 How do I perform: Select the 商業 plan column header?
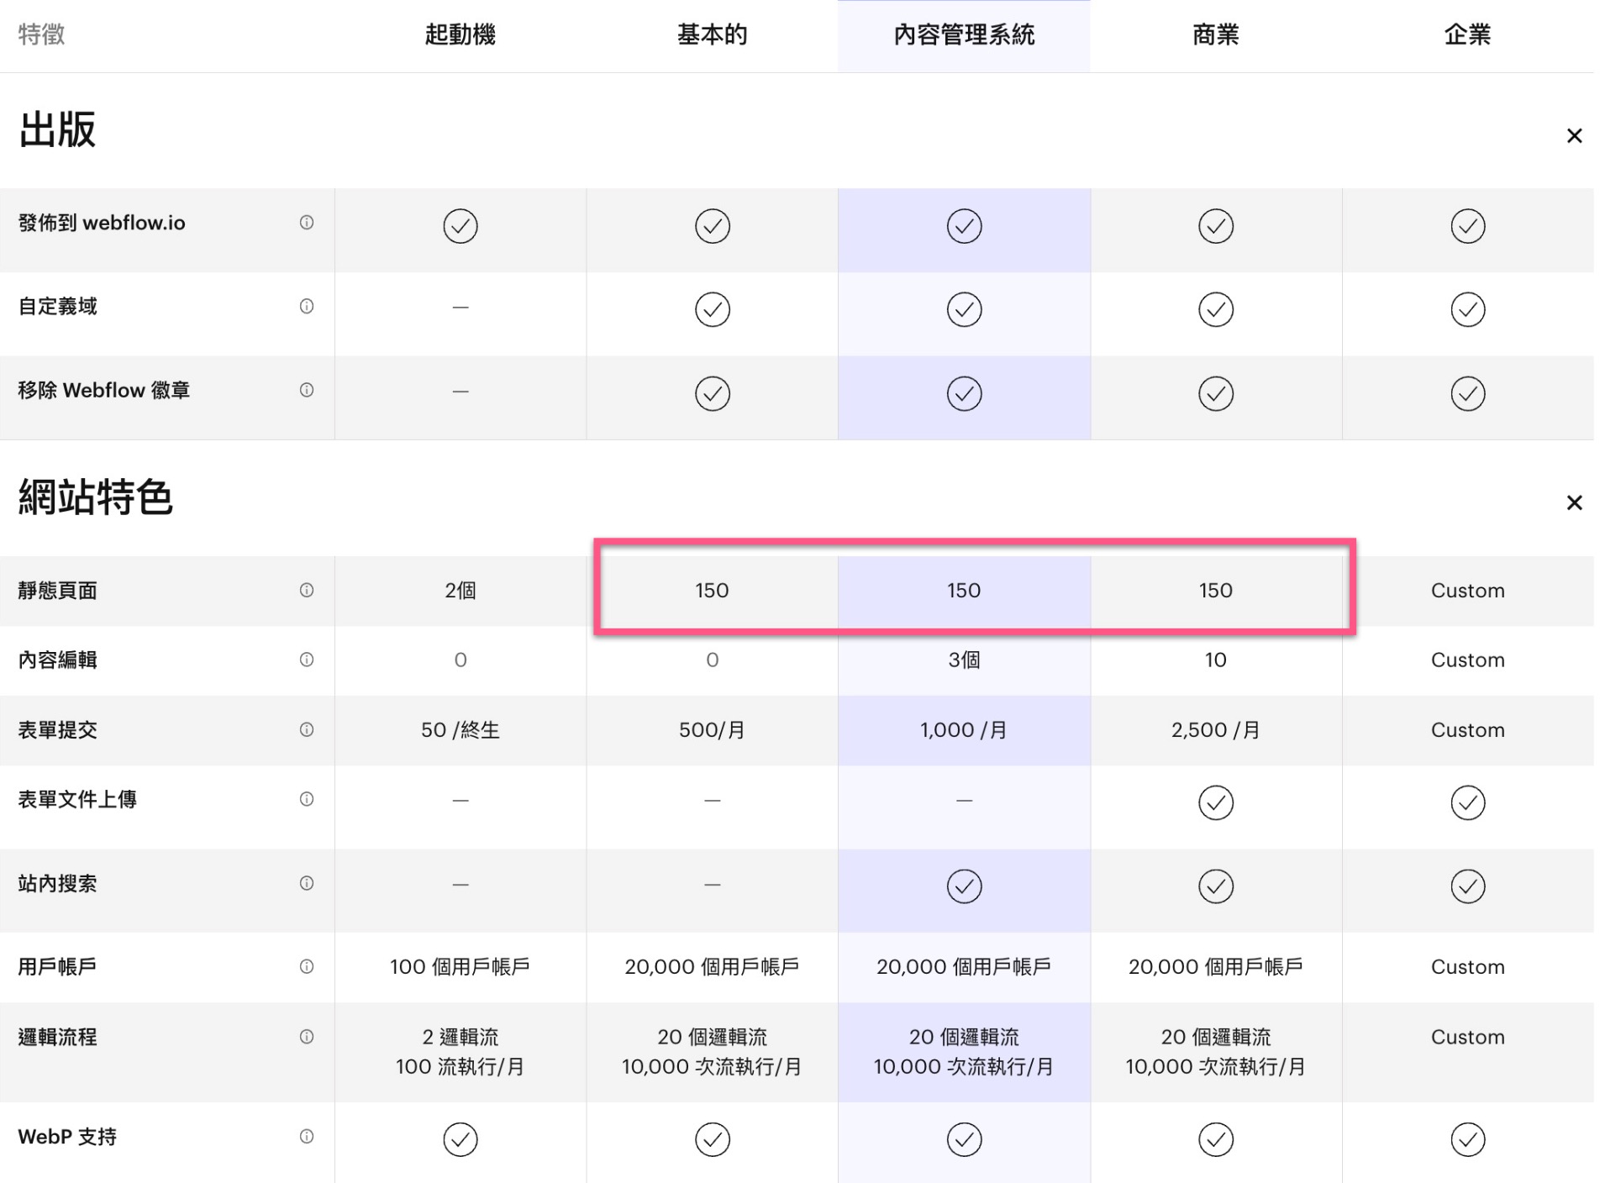(x=1215, y=35)
